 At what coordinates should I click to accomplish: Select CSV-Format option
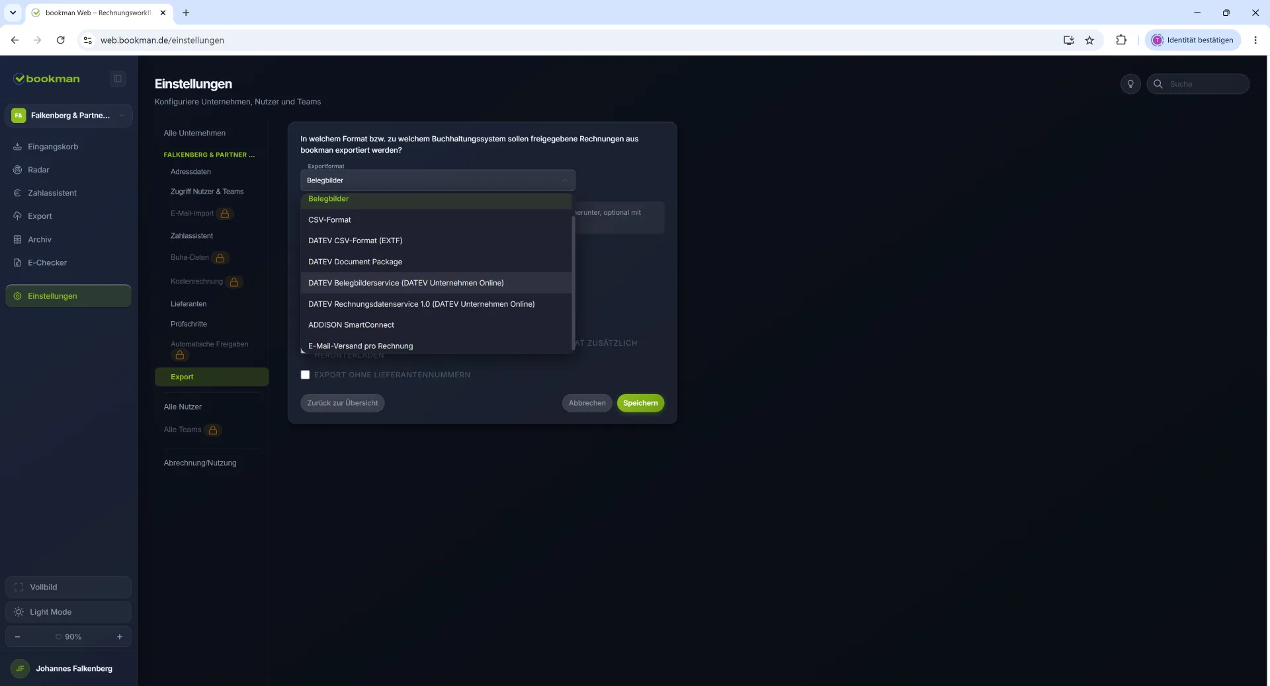coord(436,219)
